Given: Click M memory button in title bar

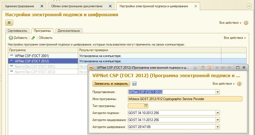Looking at the screenshot, I should (217, 68).
